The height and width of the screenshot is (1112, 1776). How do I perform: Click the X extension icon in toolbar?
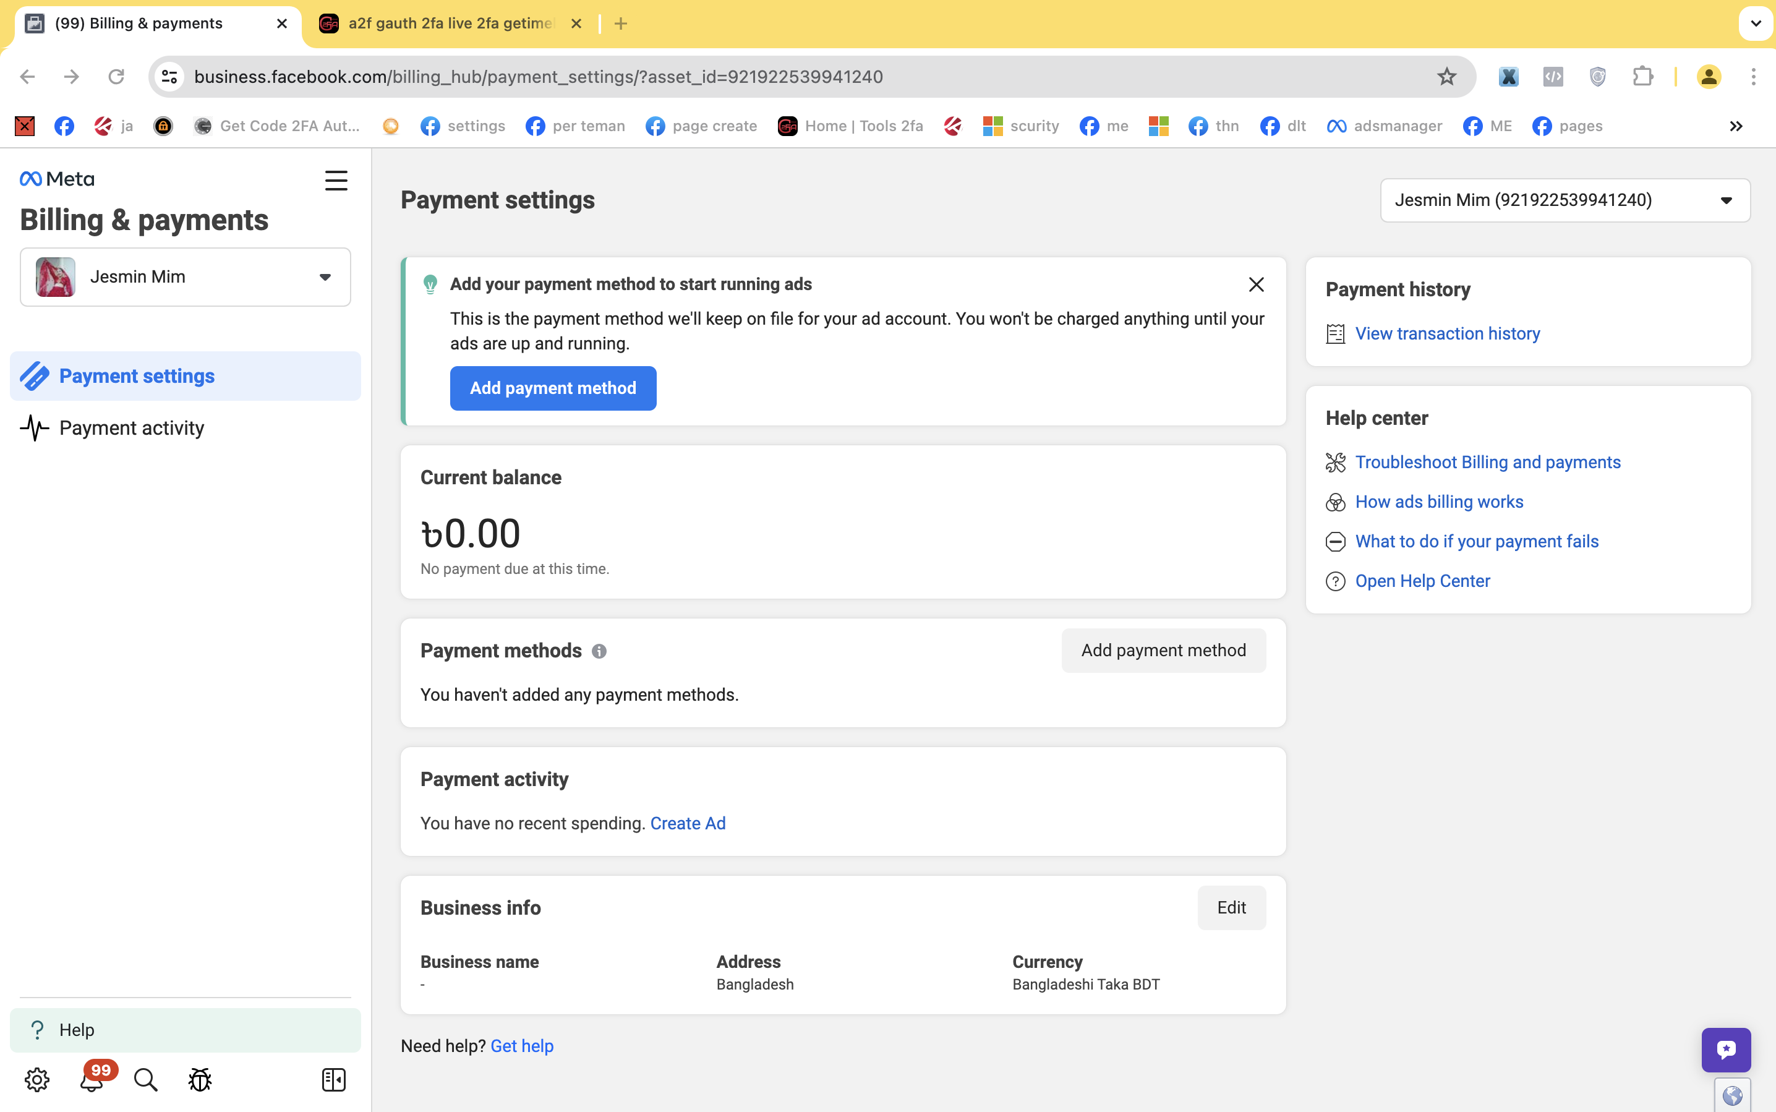(x=1508, y=77)
